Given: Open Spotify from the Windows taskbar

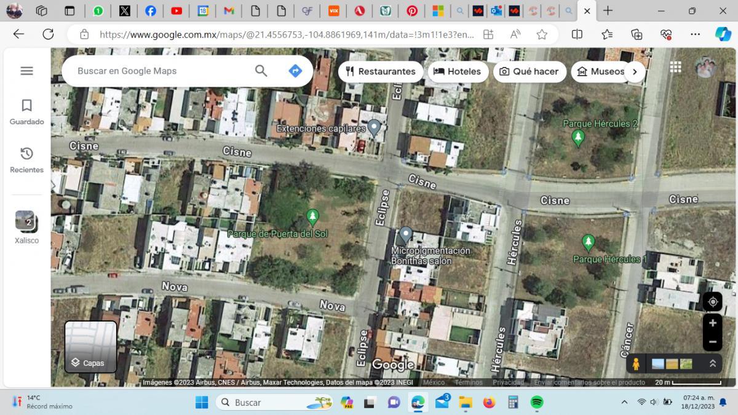Looking at the screenshot, I should (536, 403).
